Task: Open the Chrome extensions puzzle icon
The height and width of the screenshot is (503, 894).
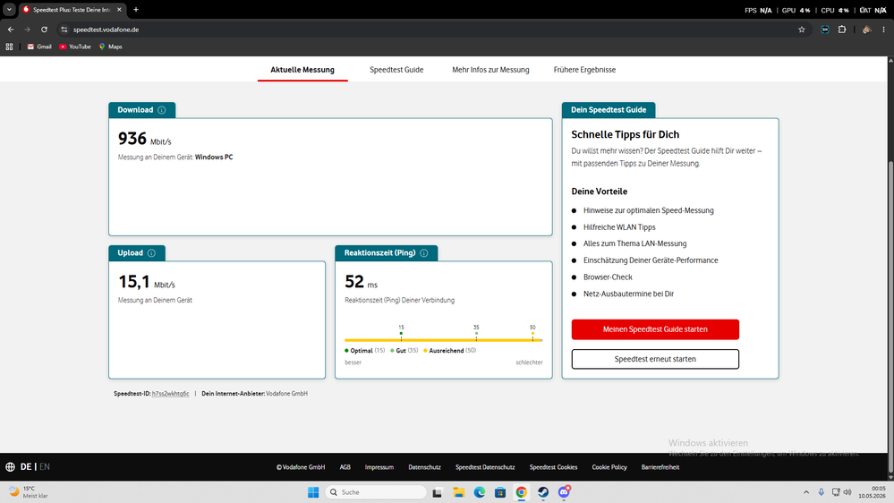Action: (842, 30)
